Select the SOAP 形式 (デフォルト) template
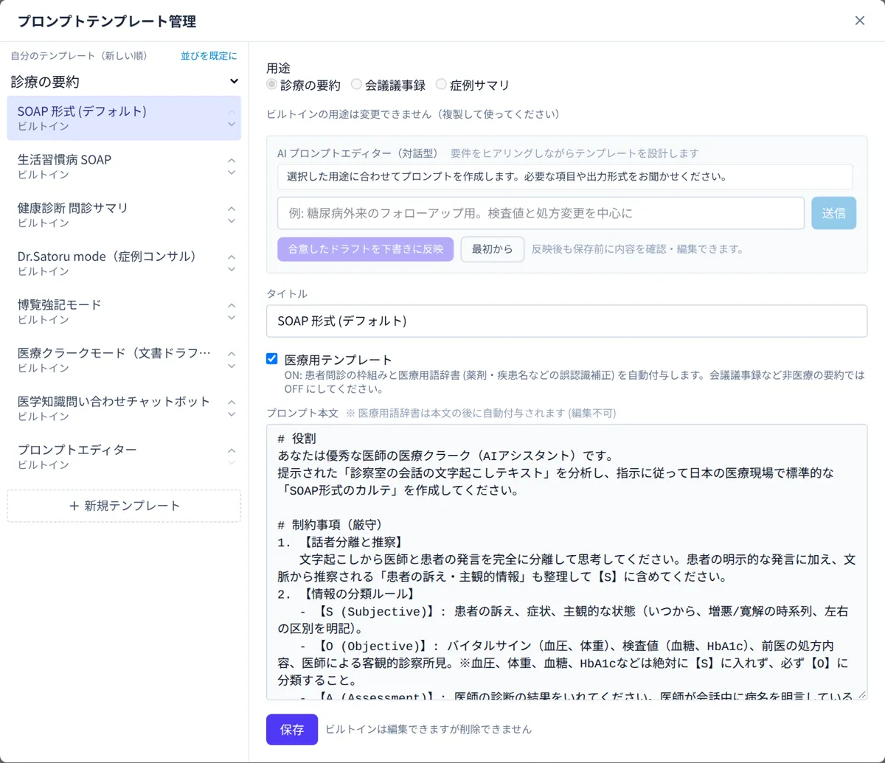885x763 pixels. pyautogui.click(x=124, y=118)
